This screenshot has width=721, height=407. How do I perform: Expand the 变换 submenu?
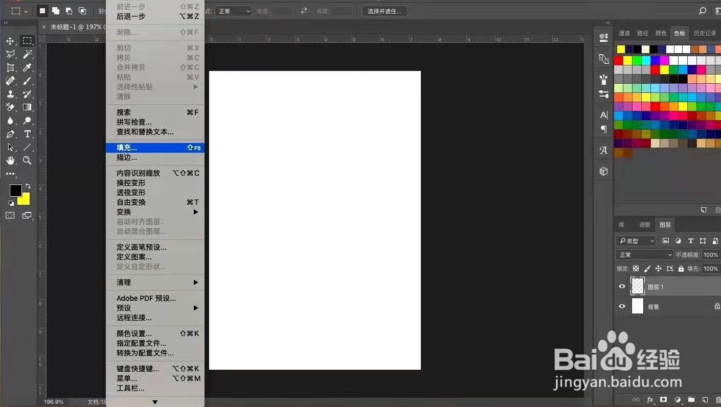pyautogui.click(x=155, y=212)
